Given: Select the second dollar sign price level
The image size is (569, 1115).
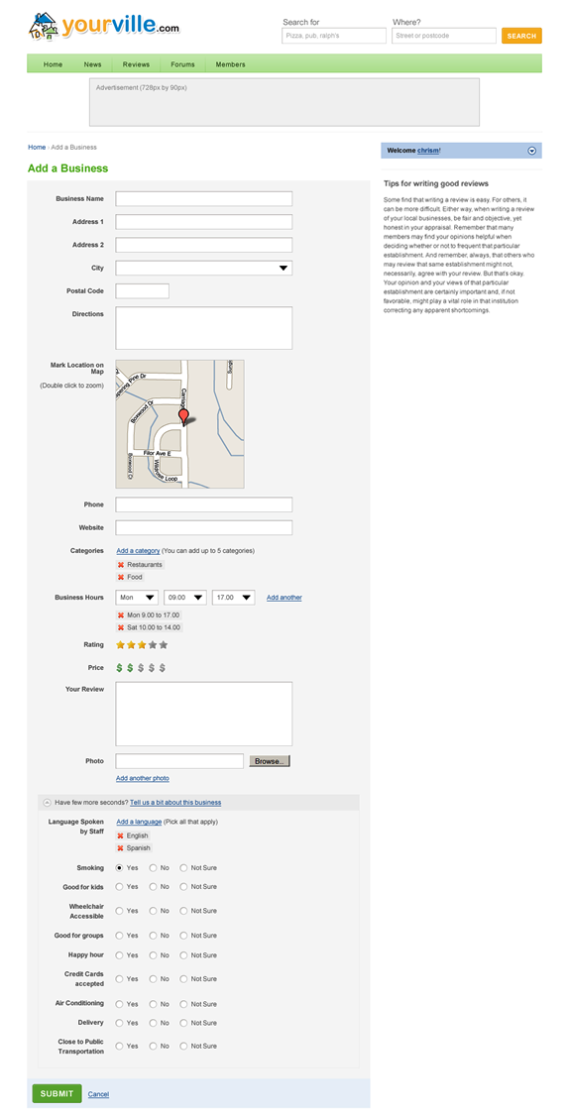Looking at the screenshot, I should click(130, 668).
